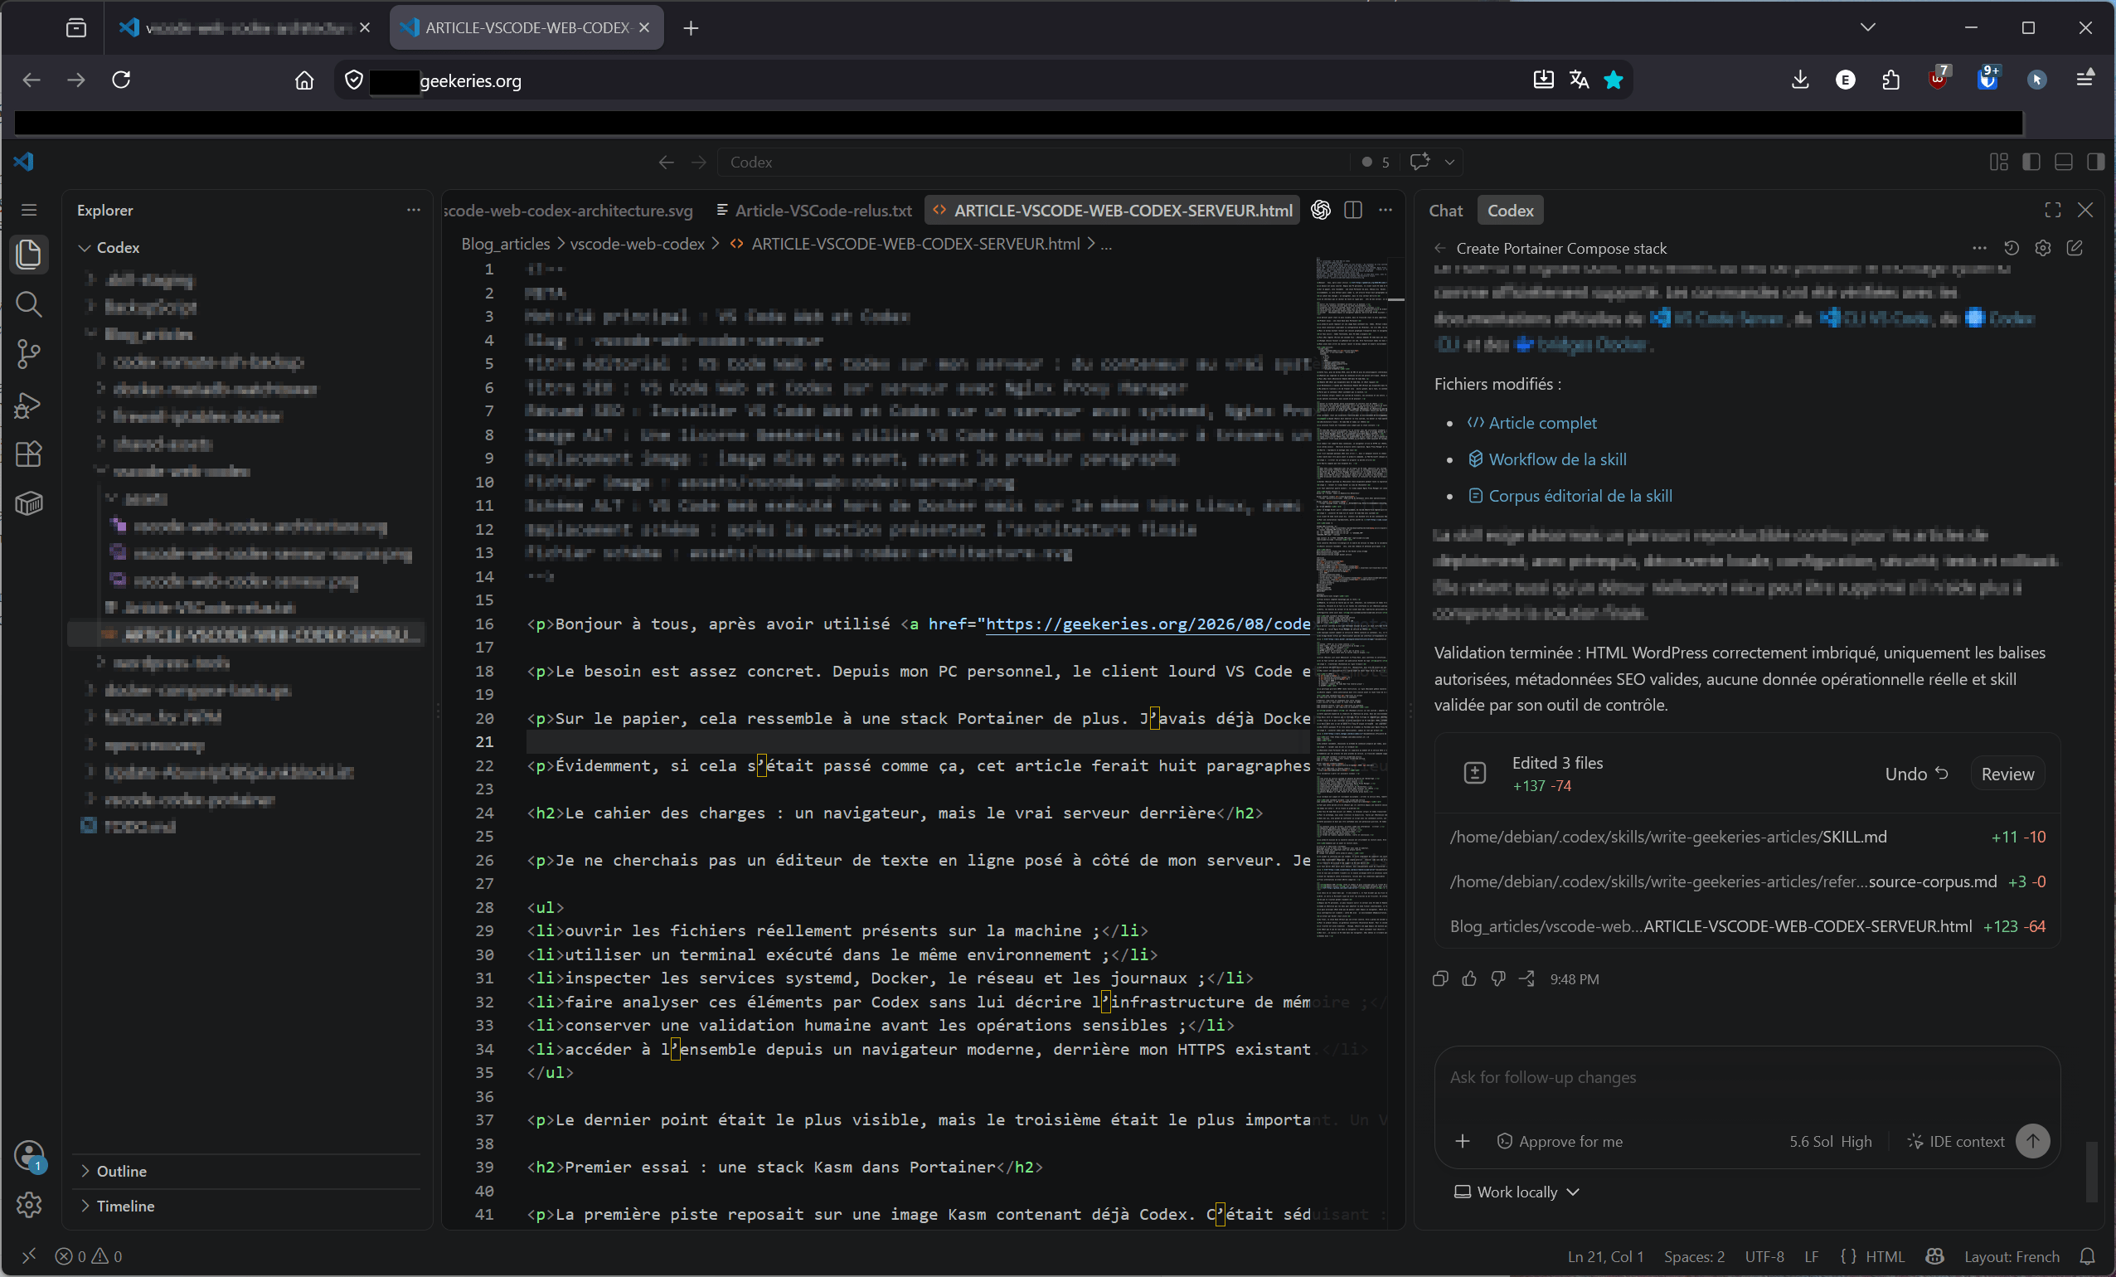Open the Work locally dropdown

point(1517,1192)
